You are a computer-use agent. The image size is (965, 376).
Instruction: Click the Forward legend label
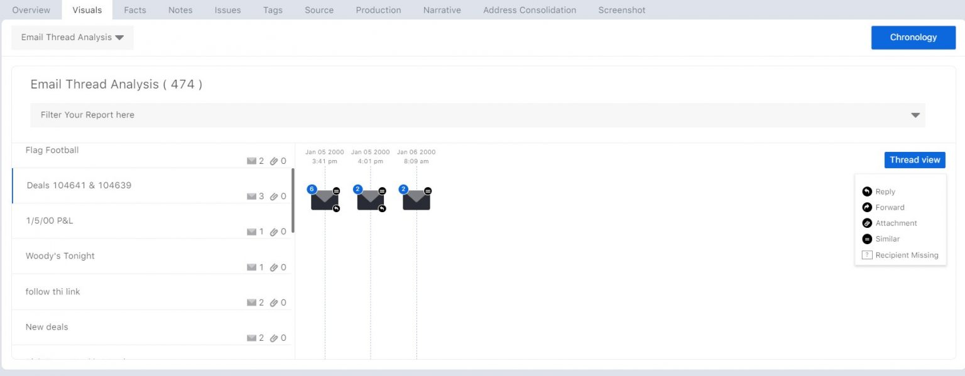(890, 207)
